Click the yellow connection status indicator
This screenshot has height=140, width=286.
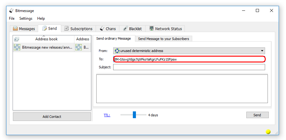coord(268,132)
